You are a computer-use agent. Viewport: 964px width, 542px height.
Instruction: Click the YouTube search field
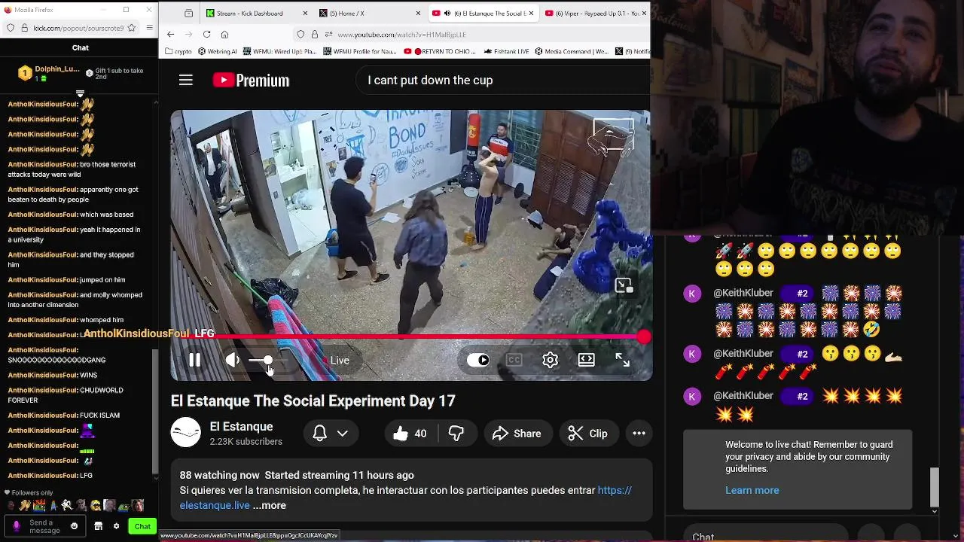503,80
